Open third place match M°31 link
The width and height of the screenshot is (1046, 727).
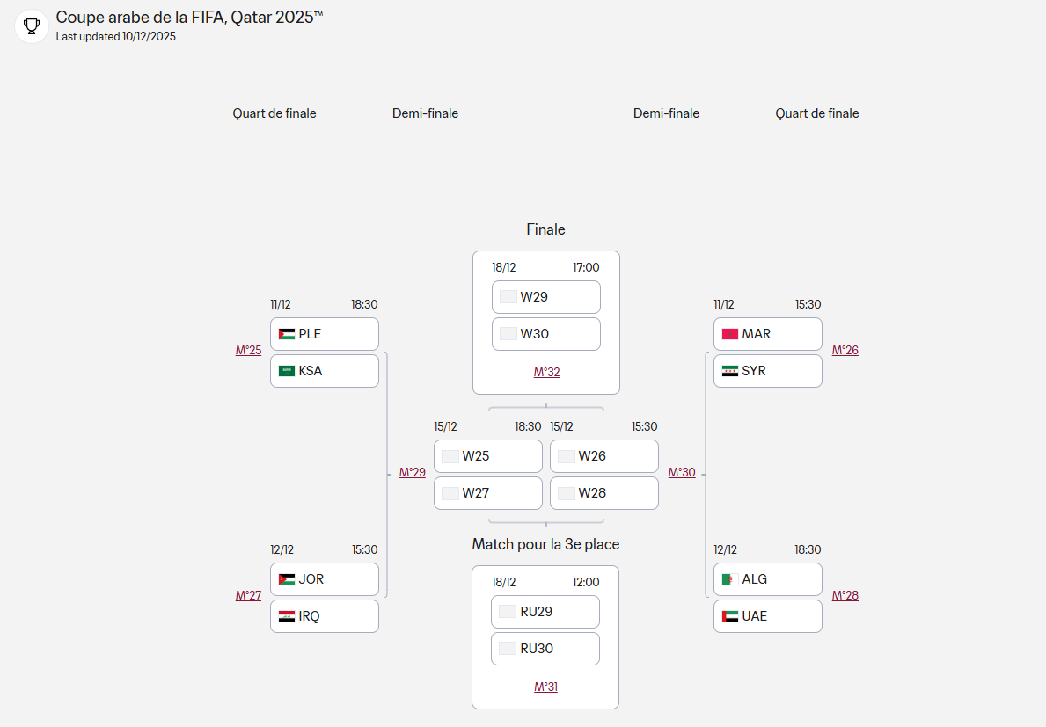[545, 687]
